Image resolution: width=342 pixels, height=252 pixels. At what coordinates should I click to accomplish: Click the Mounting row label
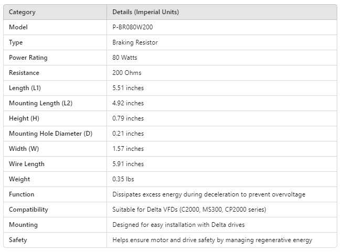coord(23,225)
